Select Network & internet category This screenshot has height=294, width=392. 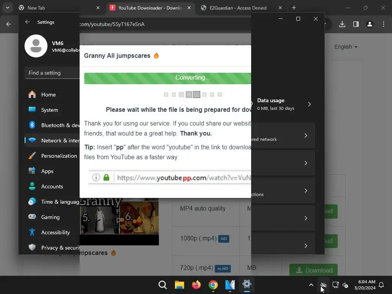click(52, 140)
